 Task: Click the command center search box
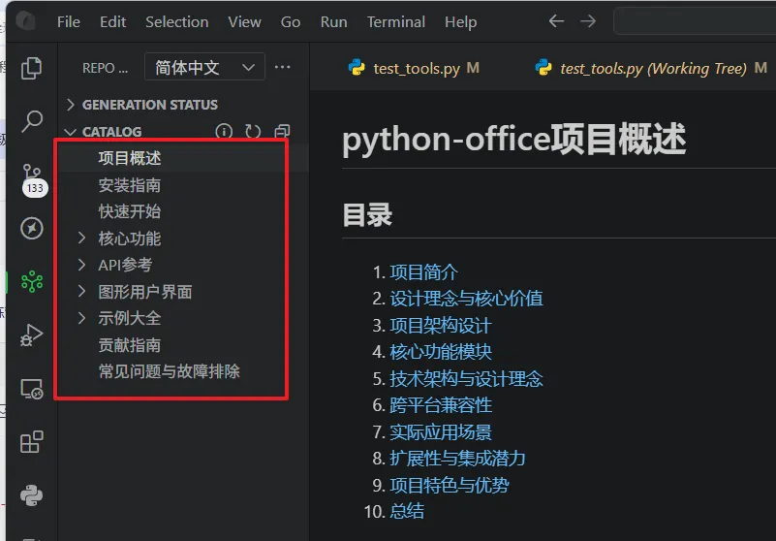tap(695, 21)
